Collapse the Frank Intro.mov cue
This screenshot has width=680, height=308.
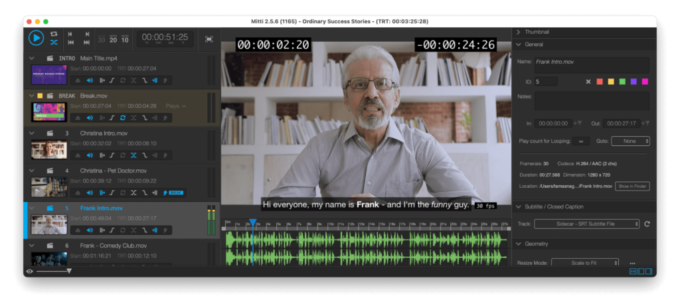[x=31, y=208]
